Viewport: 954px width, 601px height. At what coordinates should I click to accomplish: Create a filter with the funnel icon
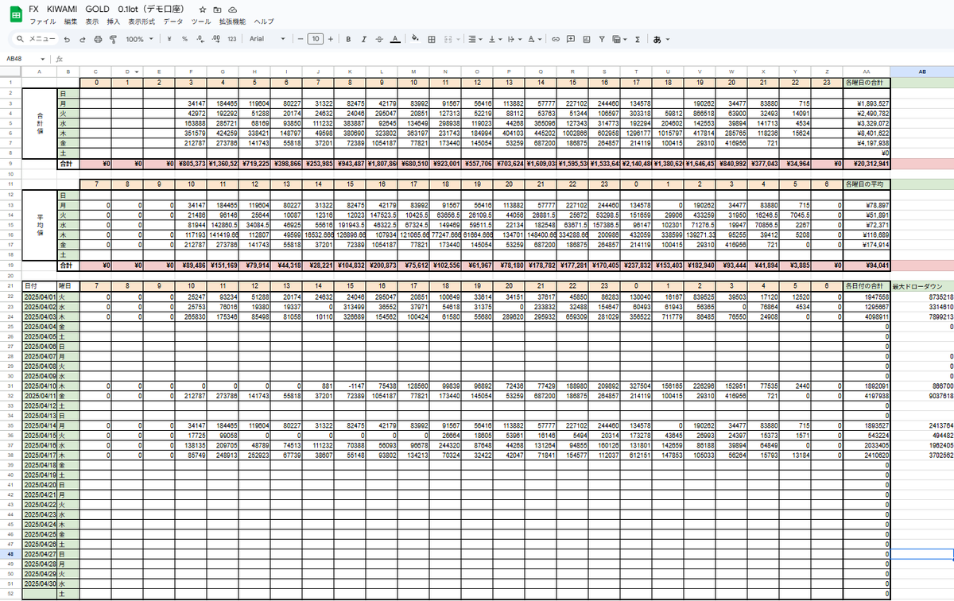[601, 38]
